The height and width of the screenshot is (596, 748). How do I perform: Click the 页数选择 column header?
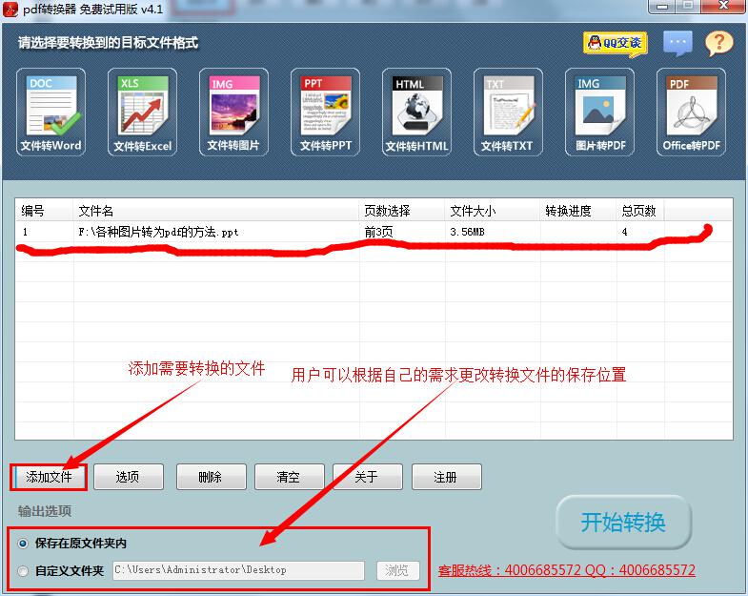[402, 211]
